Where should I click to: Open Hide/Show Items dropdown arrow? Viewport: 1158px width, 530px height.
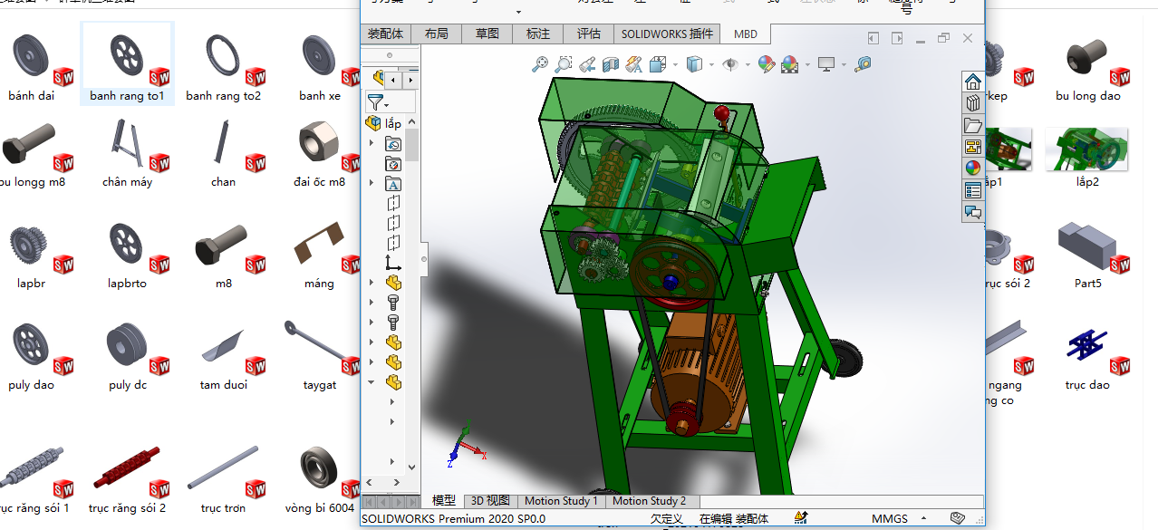tap(746, 65)
